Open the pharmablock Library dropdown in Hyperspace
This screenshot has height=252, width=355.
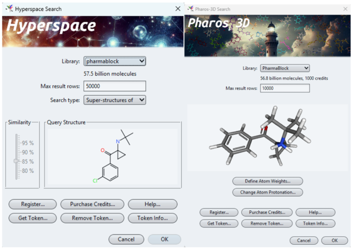[115, 62]
